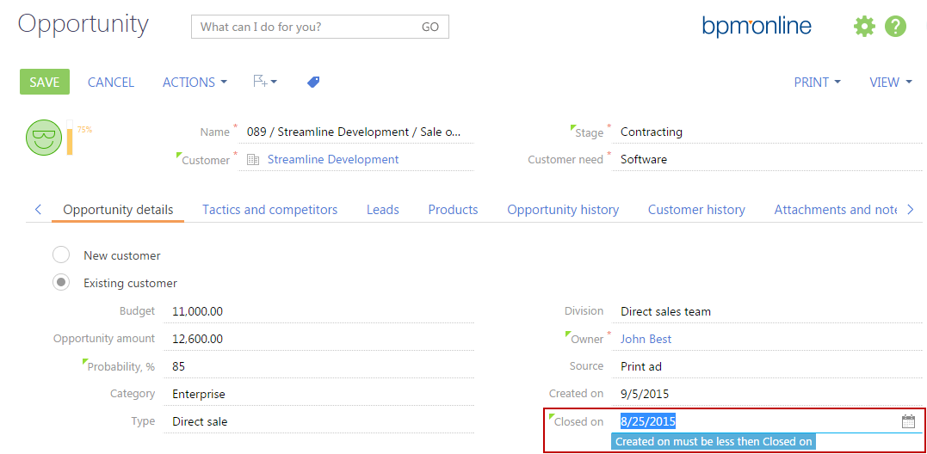The width and height of the screenshot is (927, 454).
Task: Click the yellow 75% progress bar indicator
Action: [x=70, y=138]
